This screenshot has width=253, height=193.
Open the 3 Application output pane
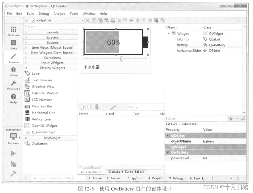[x=136, y=178]
